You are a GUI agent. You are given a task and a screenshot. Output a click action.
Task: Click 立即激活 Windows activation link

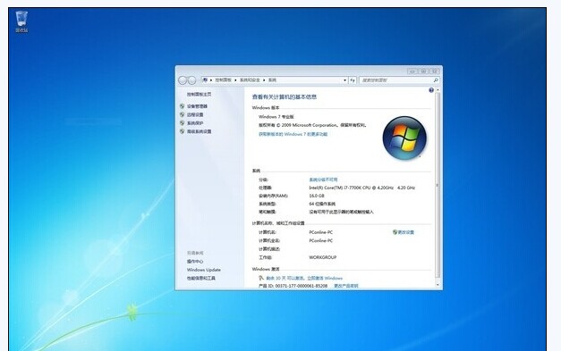(x=325, y=278)
